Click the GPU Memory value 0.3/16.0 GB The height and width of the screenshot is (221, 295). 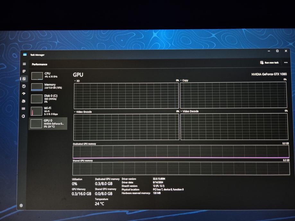[x=82, y=194]
